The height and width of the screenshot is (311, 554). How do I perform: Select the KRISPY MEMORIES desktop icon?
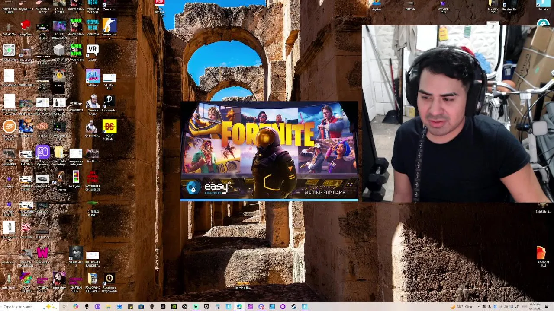(x=9, y=156)
